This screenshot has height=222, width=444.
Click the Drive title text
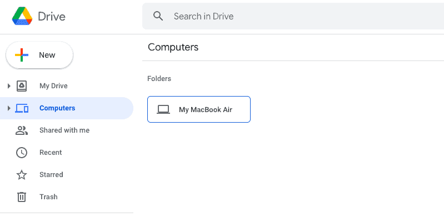[x=52, y=17]
